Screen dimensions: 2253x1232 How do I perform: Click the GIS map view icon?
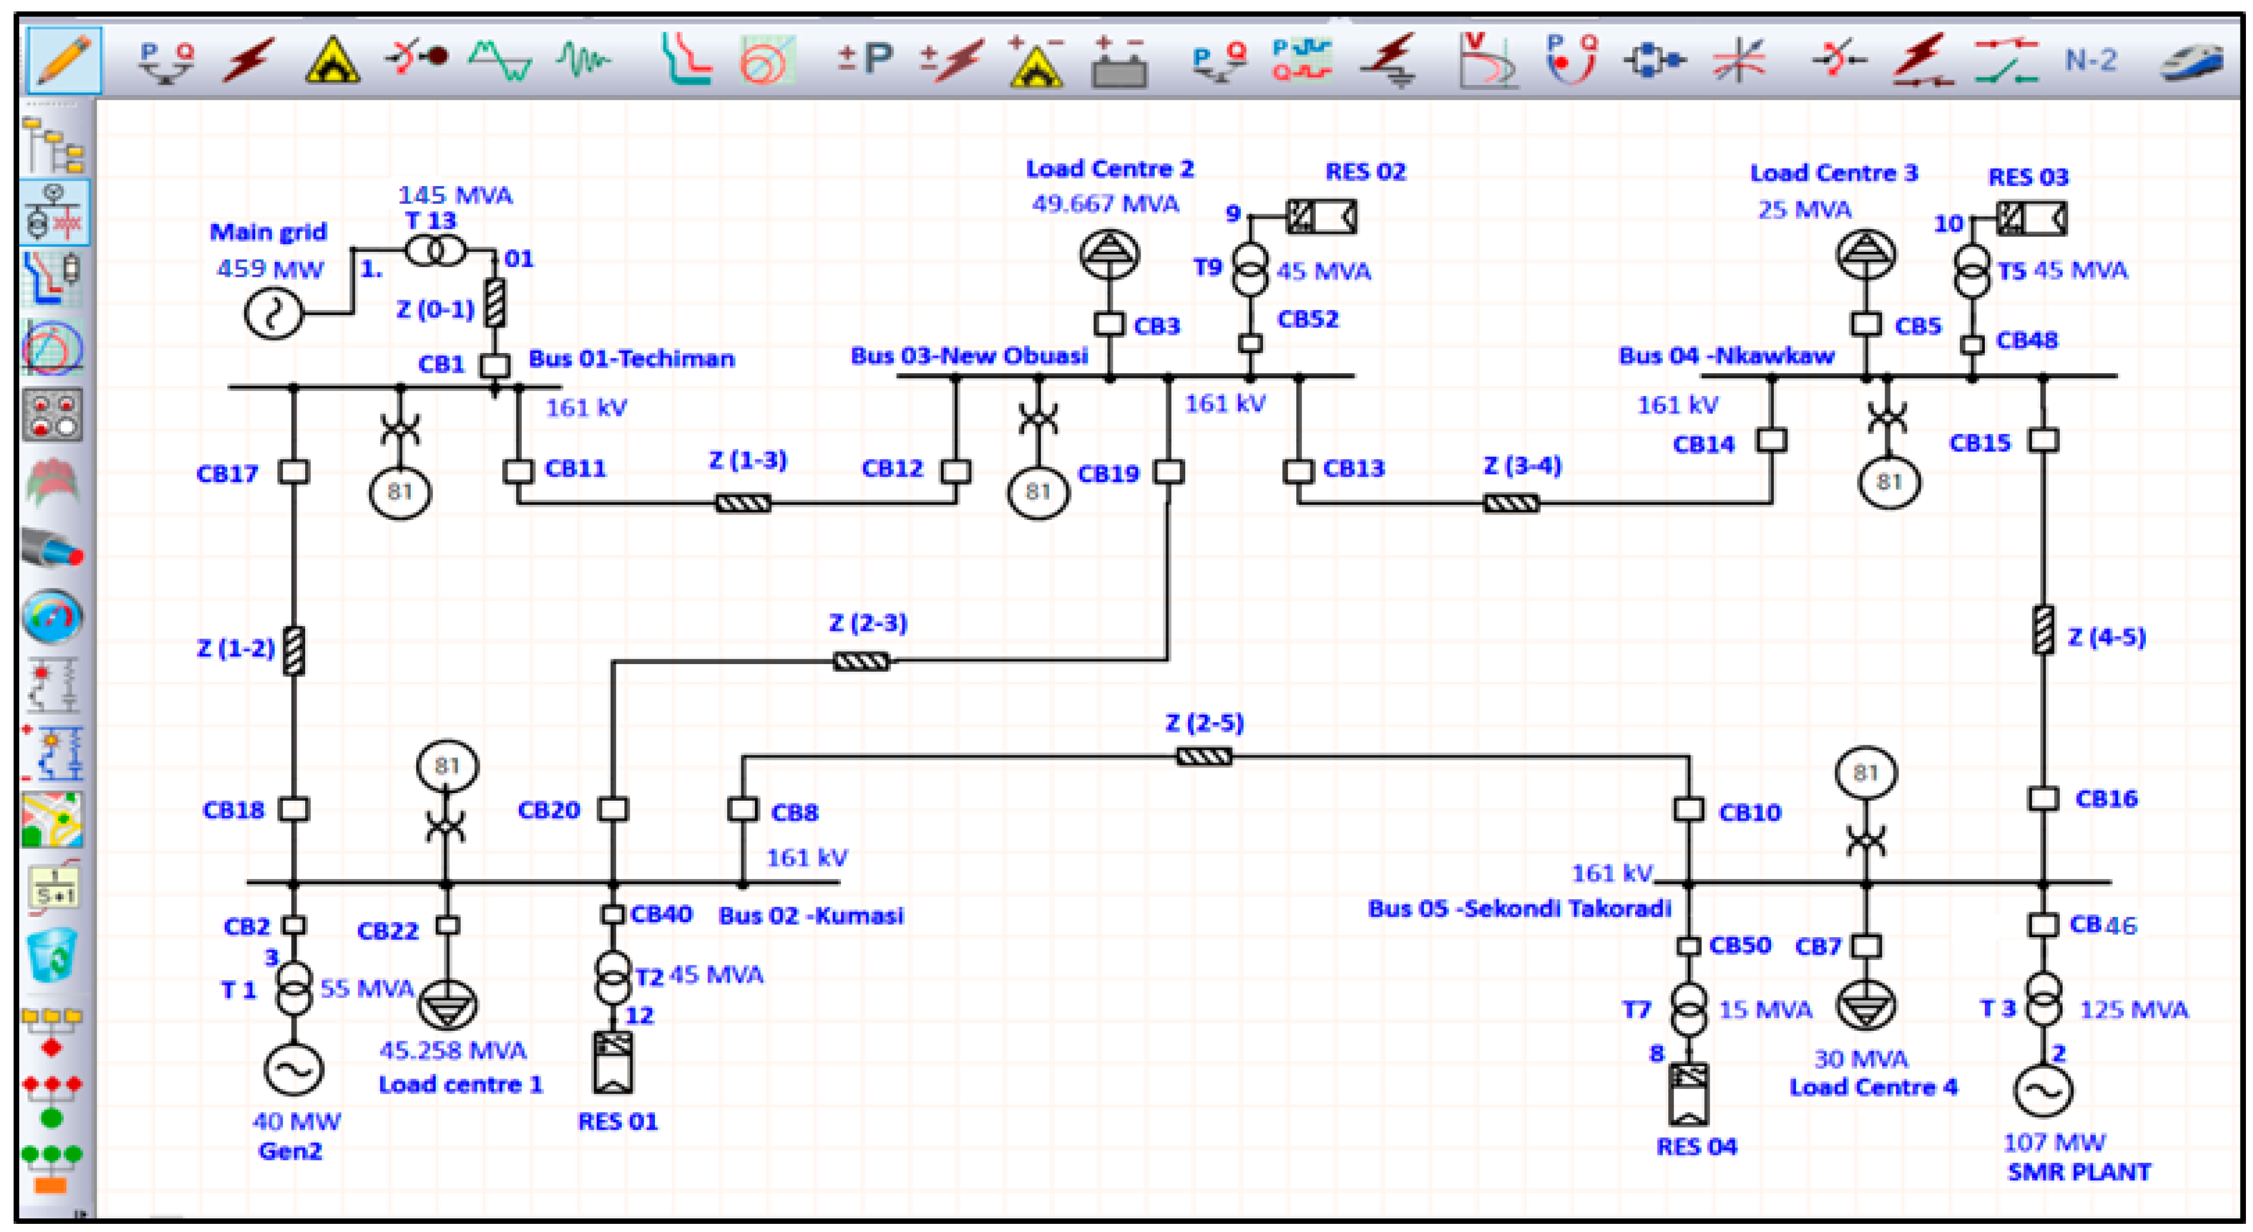52,819
